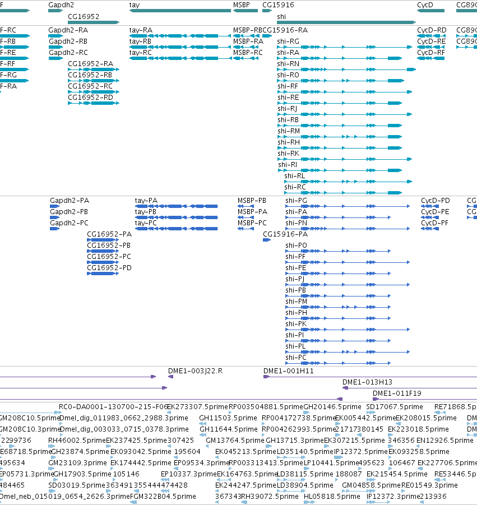Viewport: 477px width, 505px height.
Task: Open protein label CG16952-PD
Action: click(109, 268)
